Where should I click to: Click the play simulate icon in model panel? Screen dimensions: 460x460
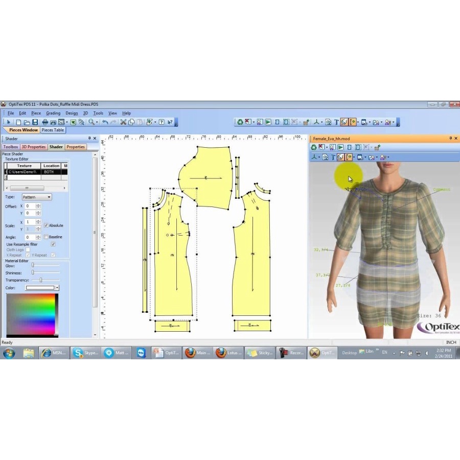(340, 147)
